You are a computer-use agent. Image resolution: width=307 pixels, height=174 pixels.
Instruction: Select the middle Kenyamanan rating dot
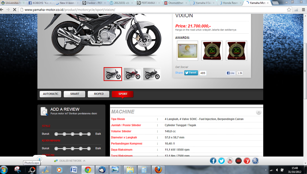pyautogui.click(x=73, y=148)
